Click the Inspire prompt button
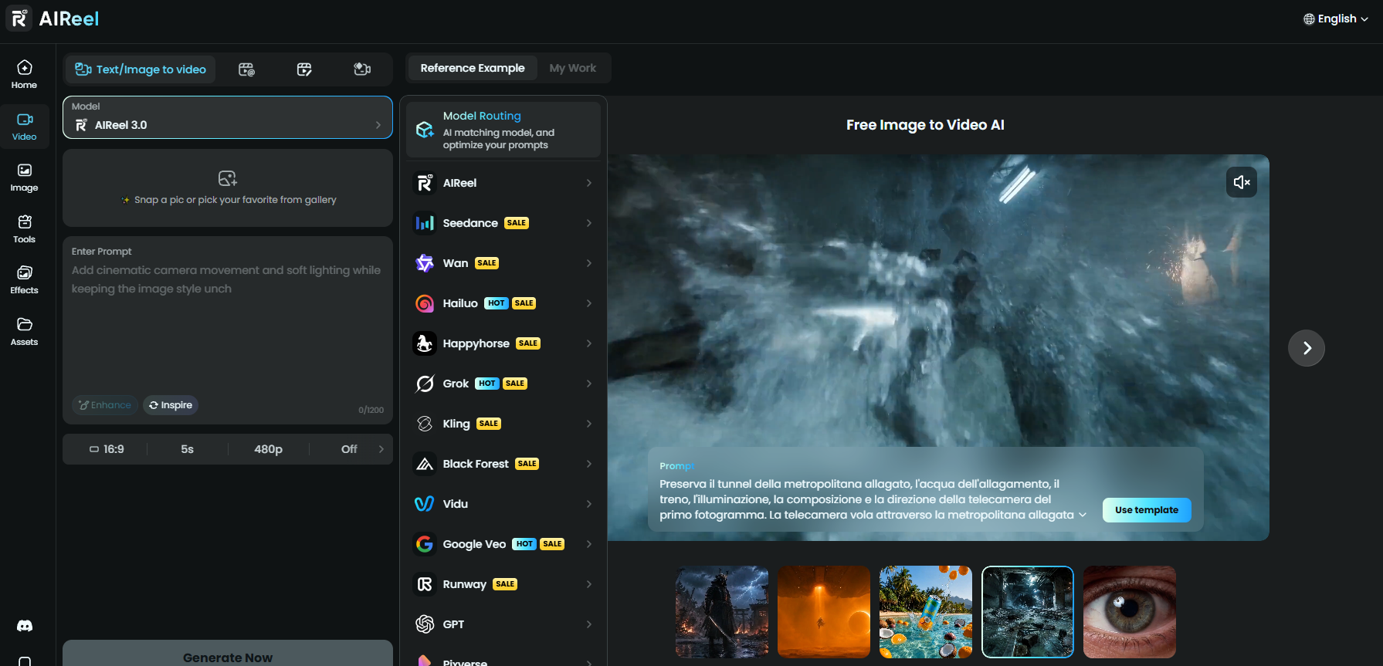The image size is (1383, 666). click(171, 405)
